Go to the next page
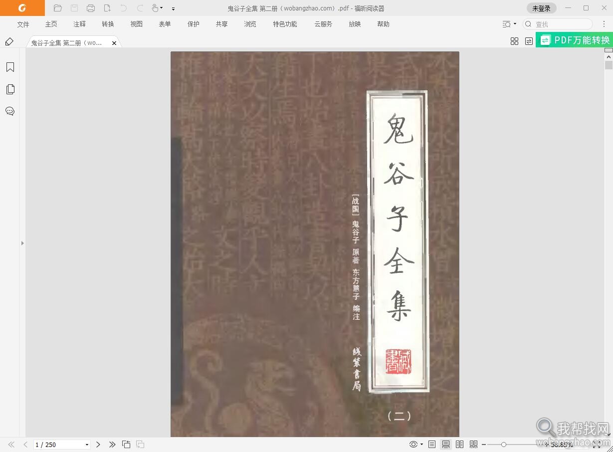Viewport: 613px width, 452px height. pyautogui.click(x=98, y=445)
